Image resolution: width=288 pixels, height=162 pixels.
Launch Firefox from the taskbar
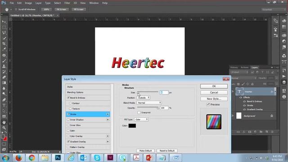(x=18, y=158)
